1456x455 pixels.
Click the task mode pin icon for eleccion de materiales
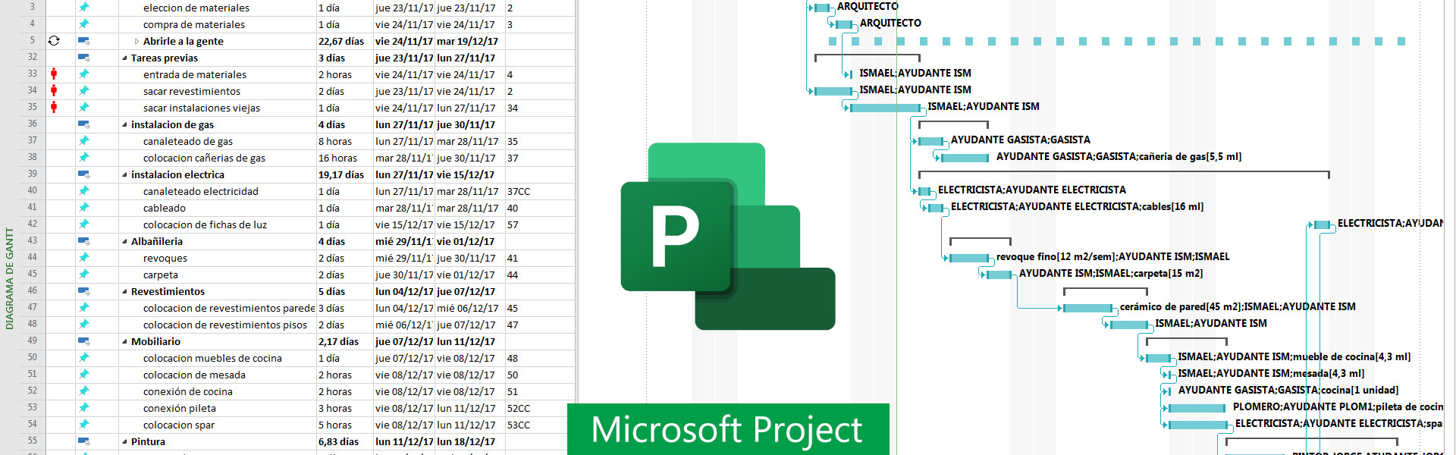tap(84, 8)
